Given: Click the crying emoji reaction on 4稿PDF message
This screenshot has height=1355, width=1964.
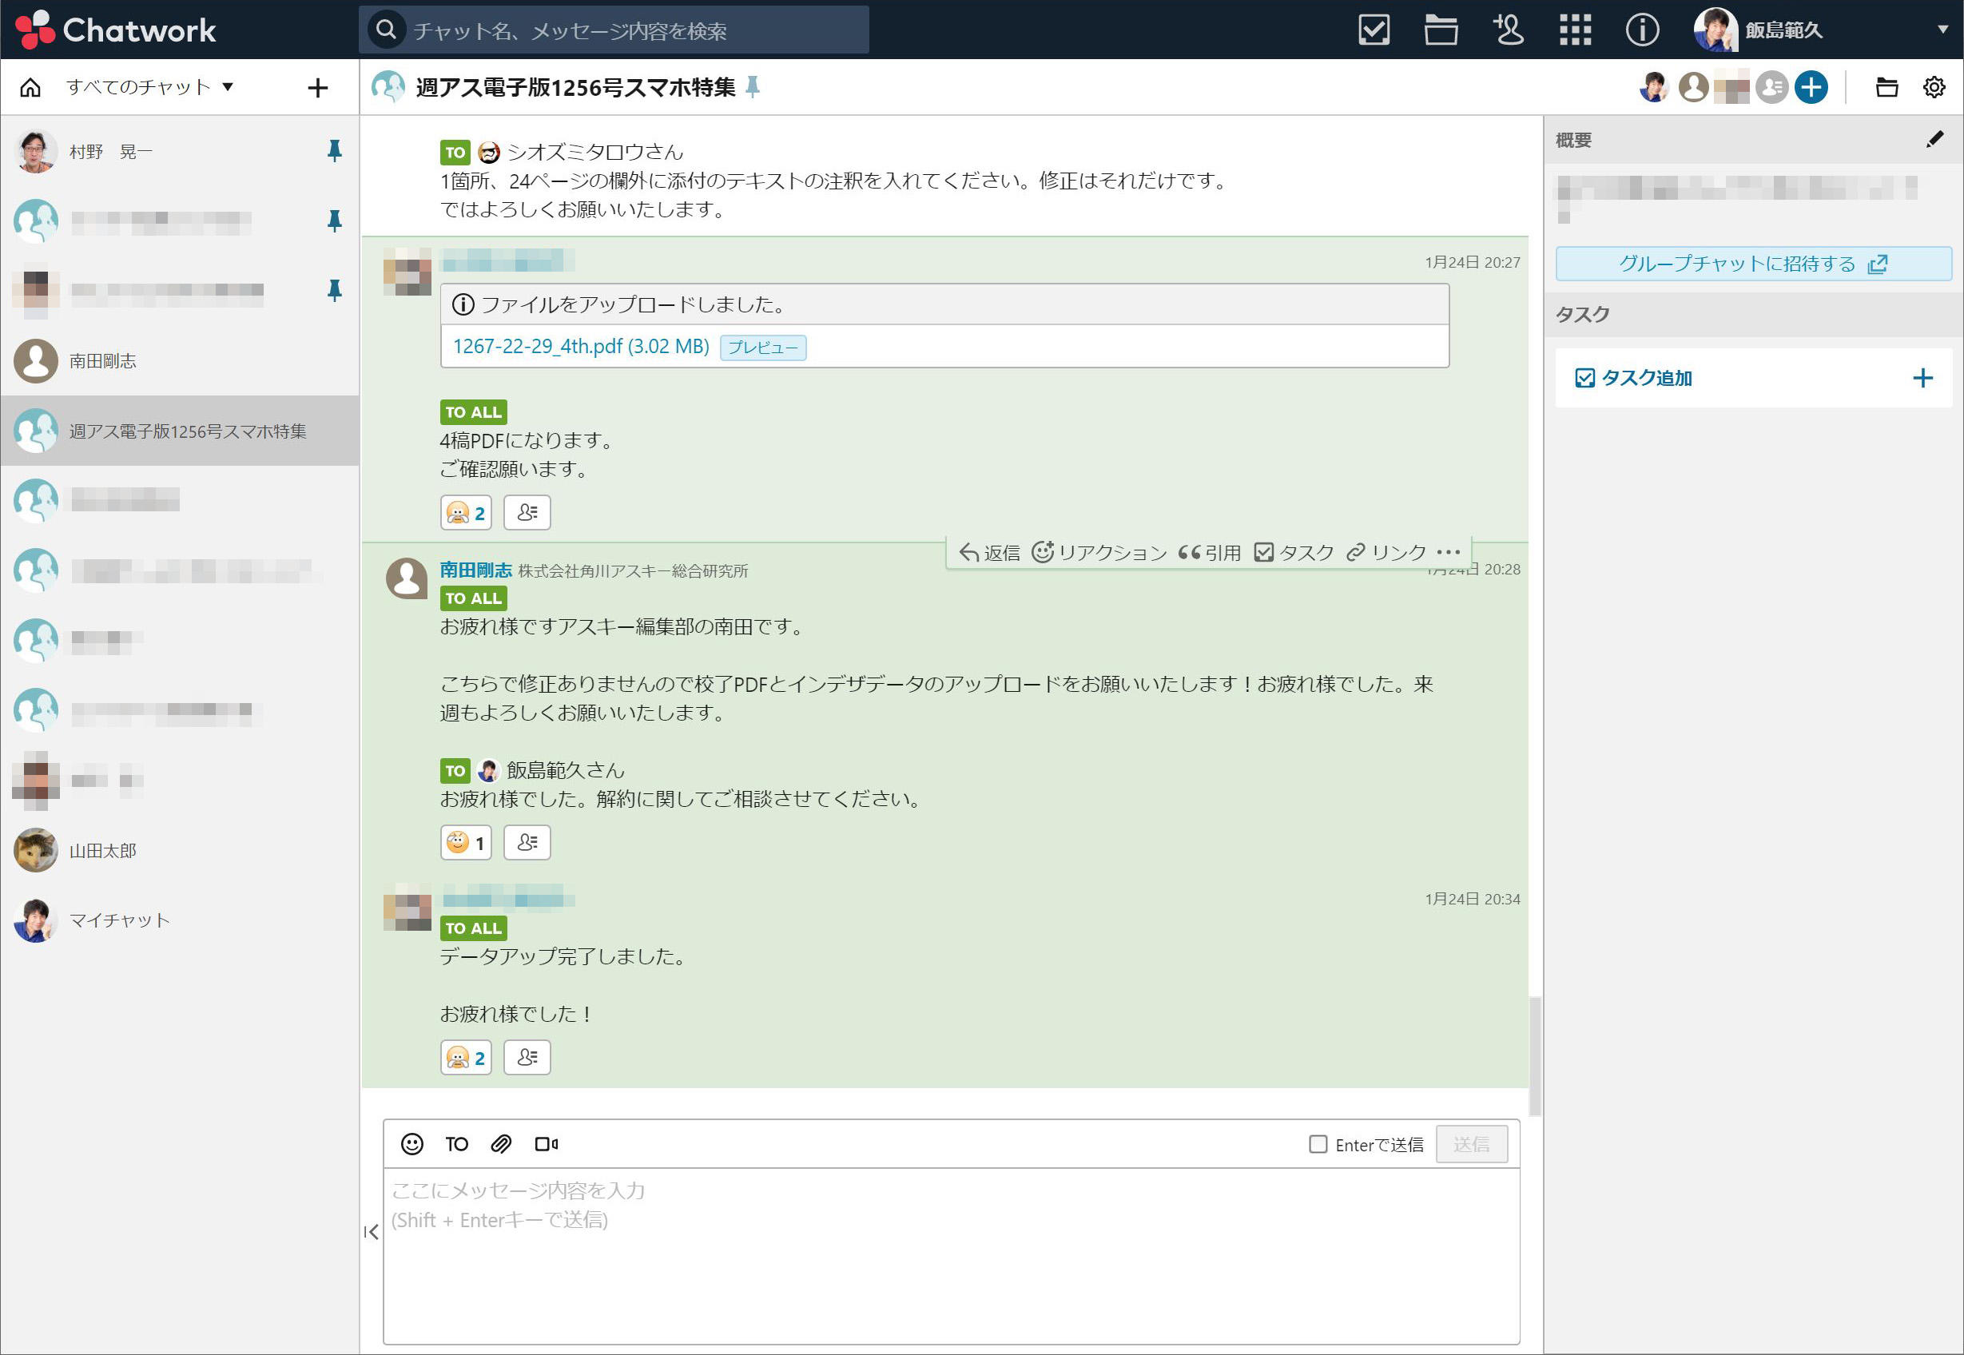Looking at the screenshot, I should click(x=465, y=513).
